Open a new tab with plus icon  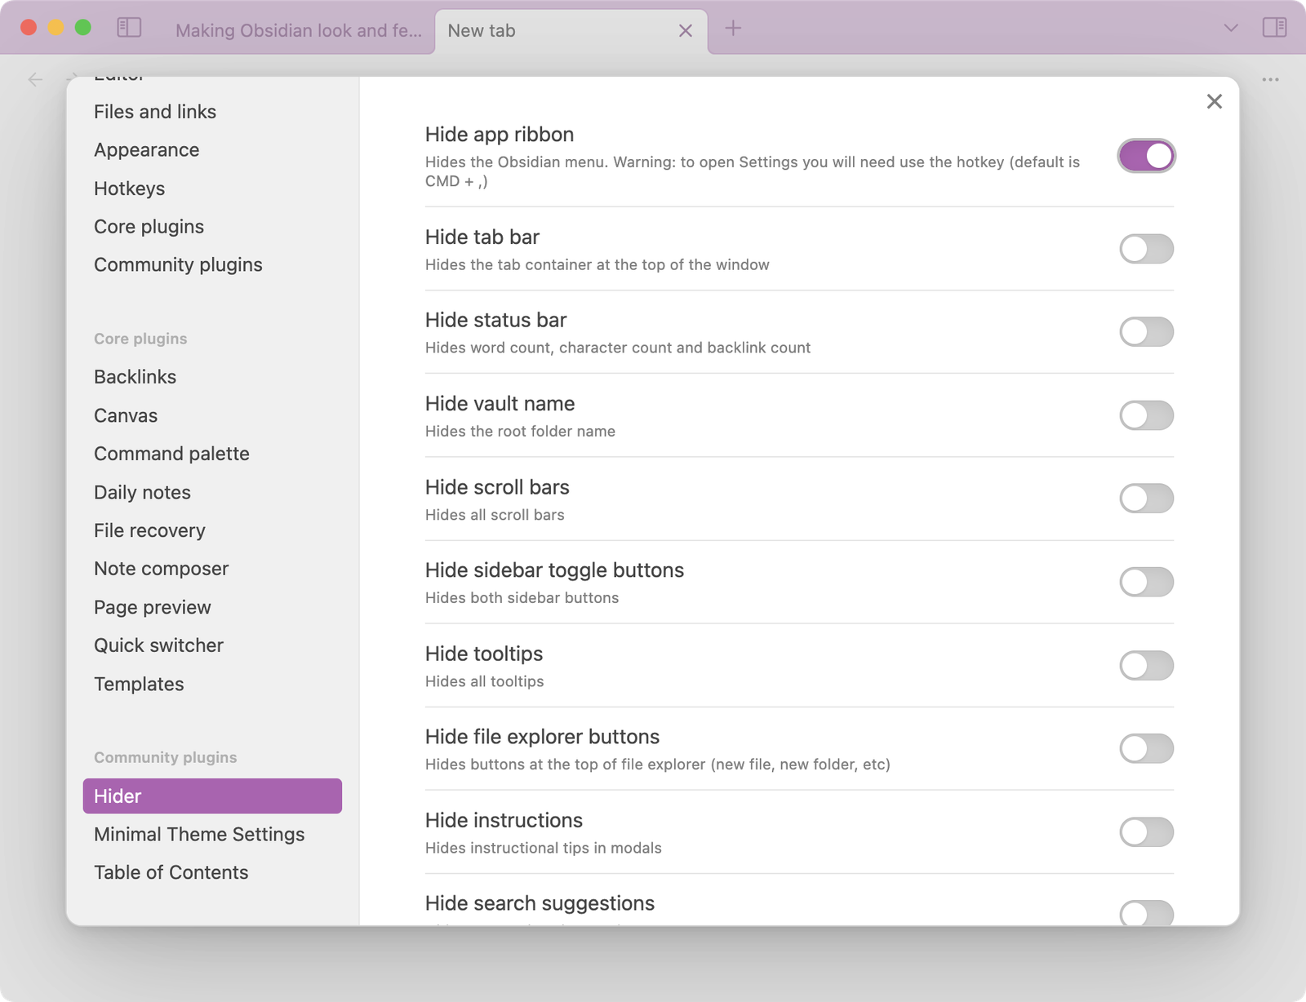733,29
